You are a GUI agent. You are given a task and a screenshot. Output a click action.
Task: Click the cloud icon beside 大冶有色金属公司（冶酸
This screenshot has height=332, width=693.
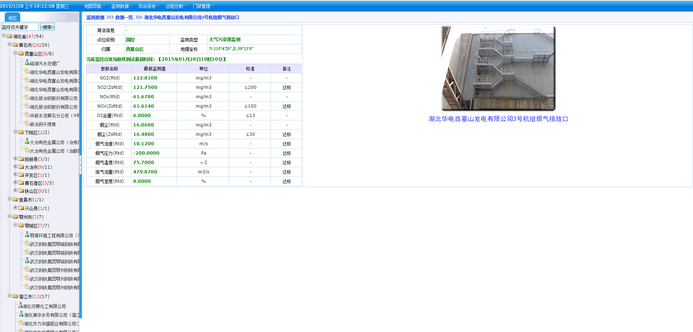tap(27, 150)
